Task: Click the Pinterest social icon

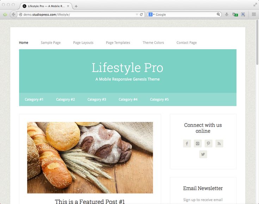Action: click(x=209, y=143)
